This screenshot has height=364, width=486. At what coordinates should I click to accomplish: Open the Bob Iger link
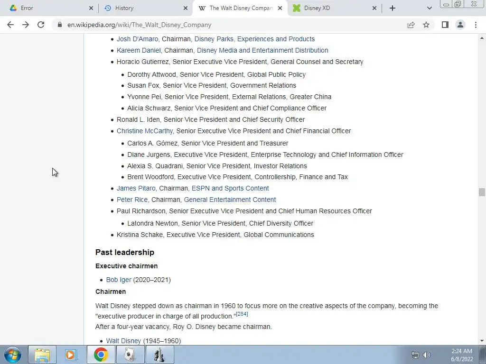119,280
